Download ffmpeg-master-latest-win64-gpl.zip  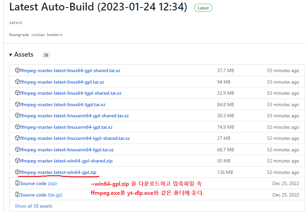pyautogui.click(x=58, y=172)
